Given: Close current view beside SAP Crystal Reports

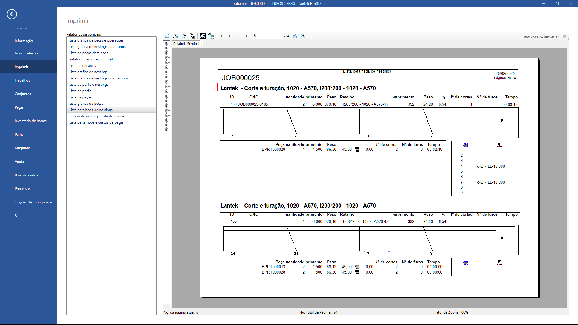Looking at the screenshot, I should [x=564, y=36].
